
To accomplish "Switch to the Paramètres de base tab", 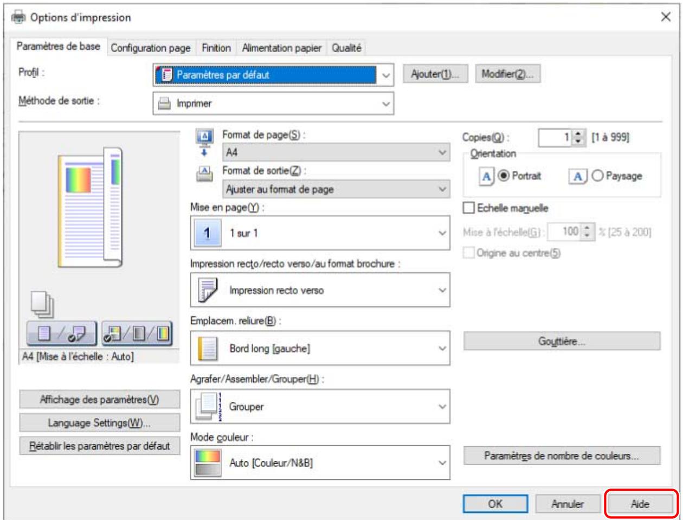I will pos(59,46).
